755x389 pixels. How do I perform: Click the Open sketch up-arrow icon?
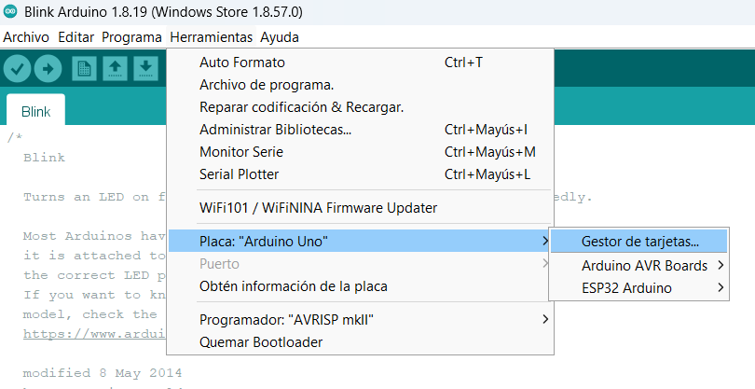coord(115,69)
